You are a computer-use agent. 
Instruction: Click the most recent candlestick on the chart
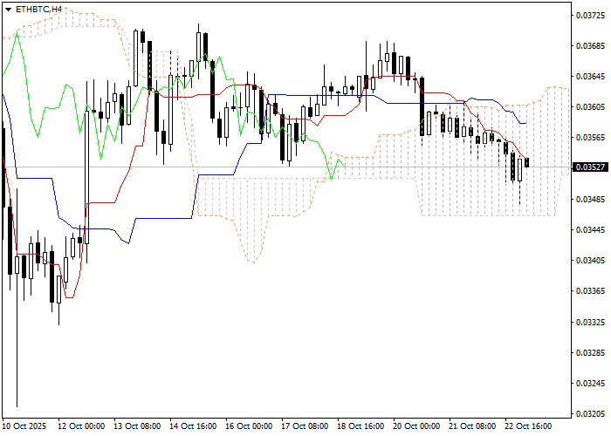coord(526,162)
